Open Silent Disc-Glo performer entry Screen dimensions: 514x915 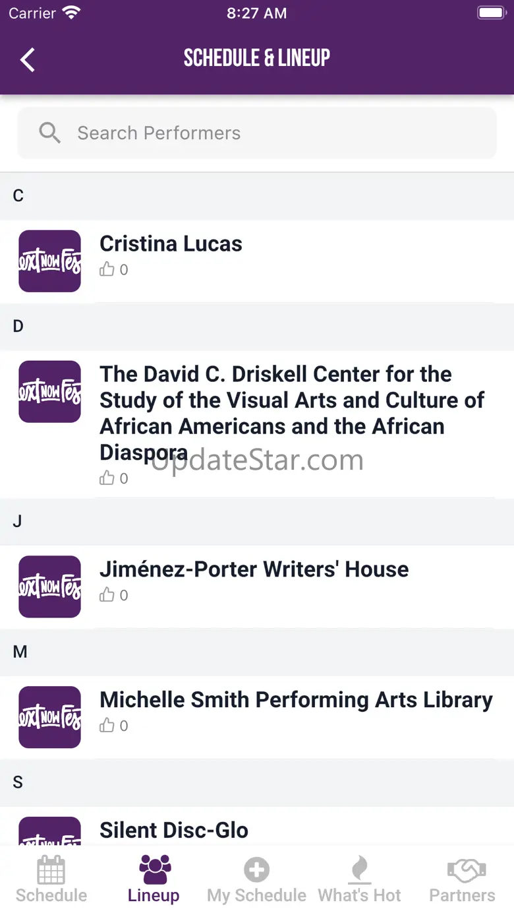click(x=174, y=830)
